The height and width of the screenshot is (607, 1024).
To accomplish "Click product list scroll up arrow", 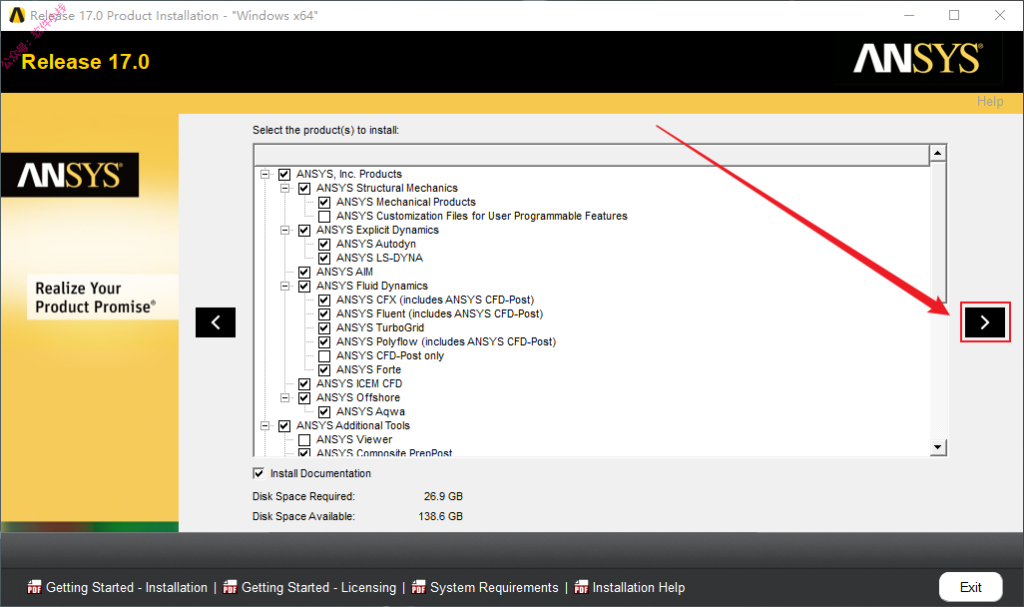I will click(938, 153).
